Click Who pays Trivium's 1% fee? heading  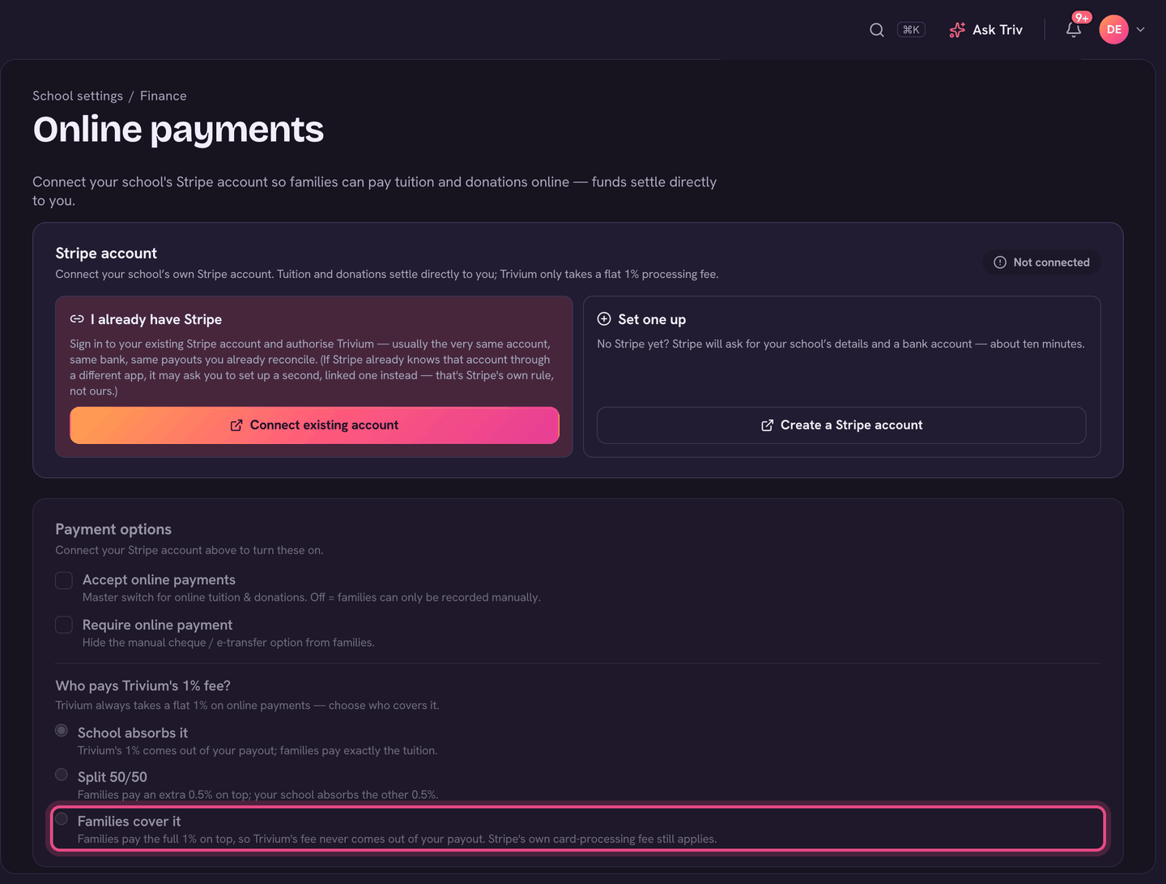[x=143, y=685]
